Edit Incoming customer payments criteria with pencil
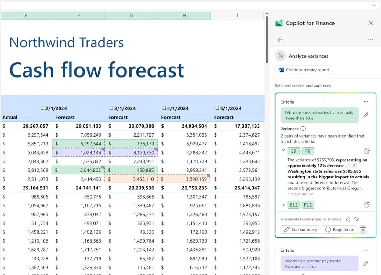This screenshot has width=381, height=275. 366,263
